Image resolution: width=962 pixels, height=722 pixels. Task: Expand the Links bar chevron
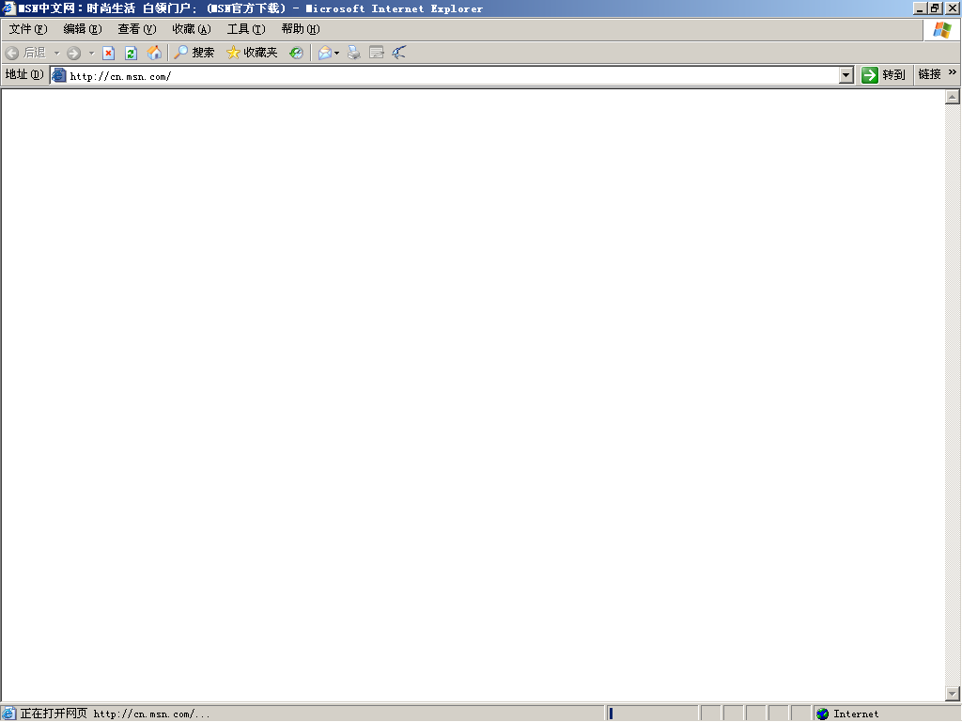pos(953,72)
